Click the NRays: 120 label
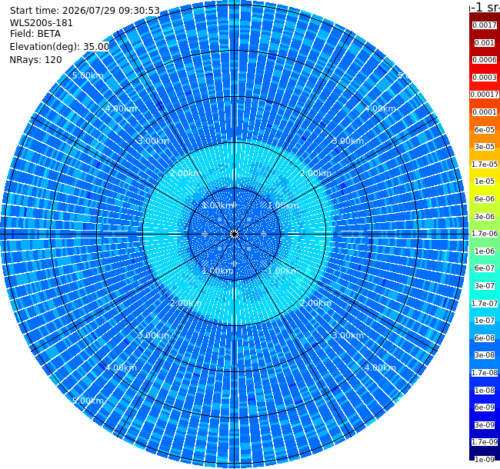The height and width of the screenshot is (469, 500). (x=35, y=59)
